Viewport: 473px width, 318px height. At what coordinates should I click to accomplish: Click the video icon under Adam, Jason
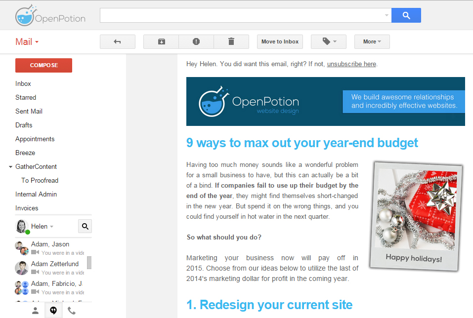coord(35,252)
